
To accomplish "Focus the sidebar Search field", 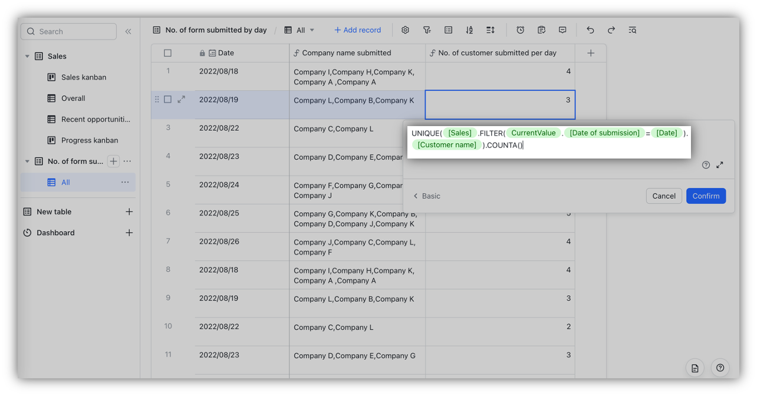I will point(69,32).
